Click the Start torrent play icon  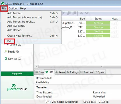[x=63, y=13]
